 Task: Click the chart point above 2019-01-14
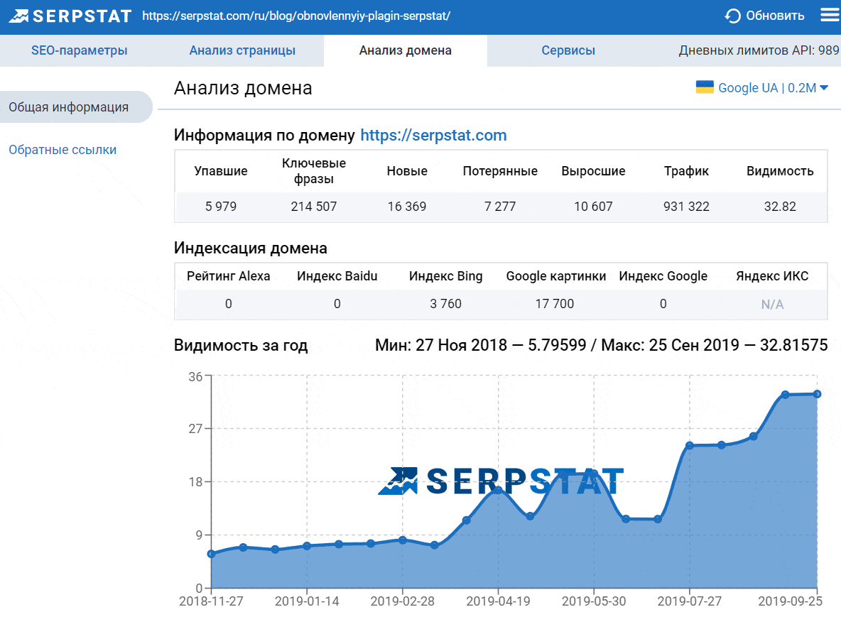(x=308, y=546)
